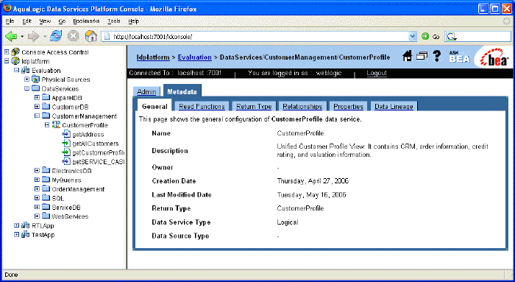515x282 pixels.
Task: Click the Ask BEA icon
Action: tap(459, 57)
